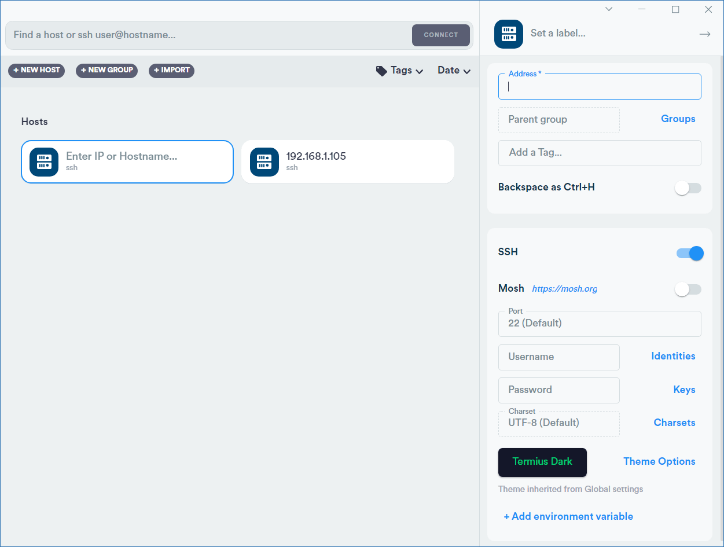Image resolution: width=724 pixels, height=547 pixels.
Task: Expand the Tags filter dropdown
Action: tap(407, 71)
